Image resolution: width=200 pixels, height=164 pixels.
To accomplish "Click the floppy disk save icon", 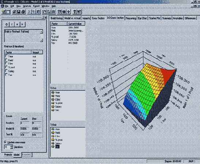I will (19, 12).
